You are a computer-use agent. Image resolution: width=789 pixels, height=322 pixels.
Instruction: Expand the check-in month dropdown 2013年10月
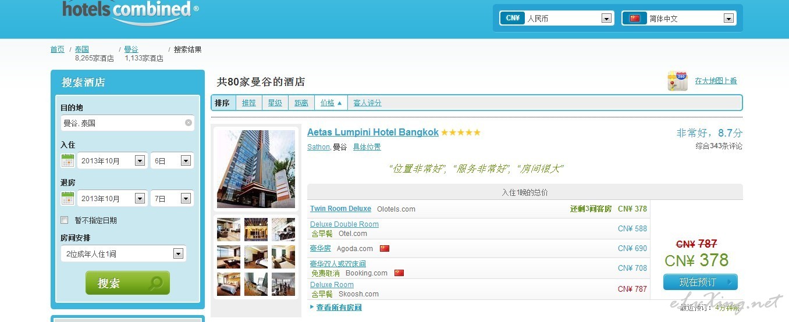pyautogui.click(x=112, y=161)
